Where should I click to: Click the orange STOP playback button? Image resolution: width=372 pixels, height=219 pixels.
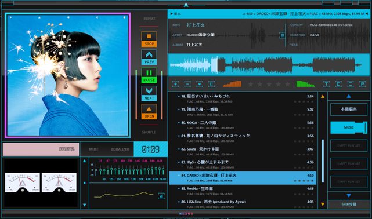[x=149, y=39]
